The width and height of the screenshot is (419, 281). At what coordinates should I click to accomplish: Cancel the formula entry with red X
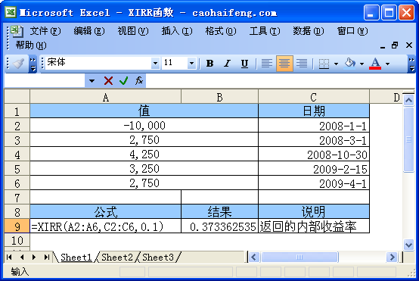click(108, 80)
